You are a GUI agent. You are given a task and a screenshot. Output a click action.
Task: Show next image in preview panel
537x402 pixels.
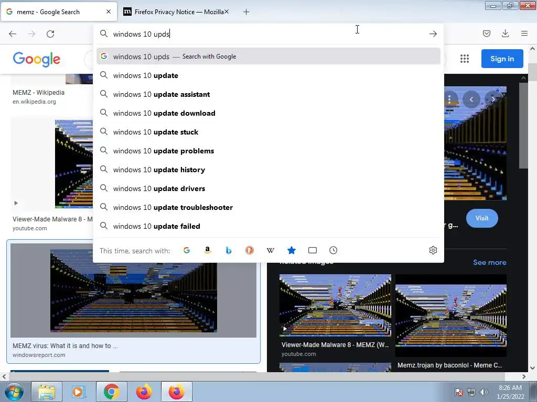click(493, 99)
